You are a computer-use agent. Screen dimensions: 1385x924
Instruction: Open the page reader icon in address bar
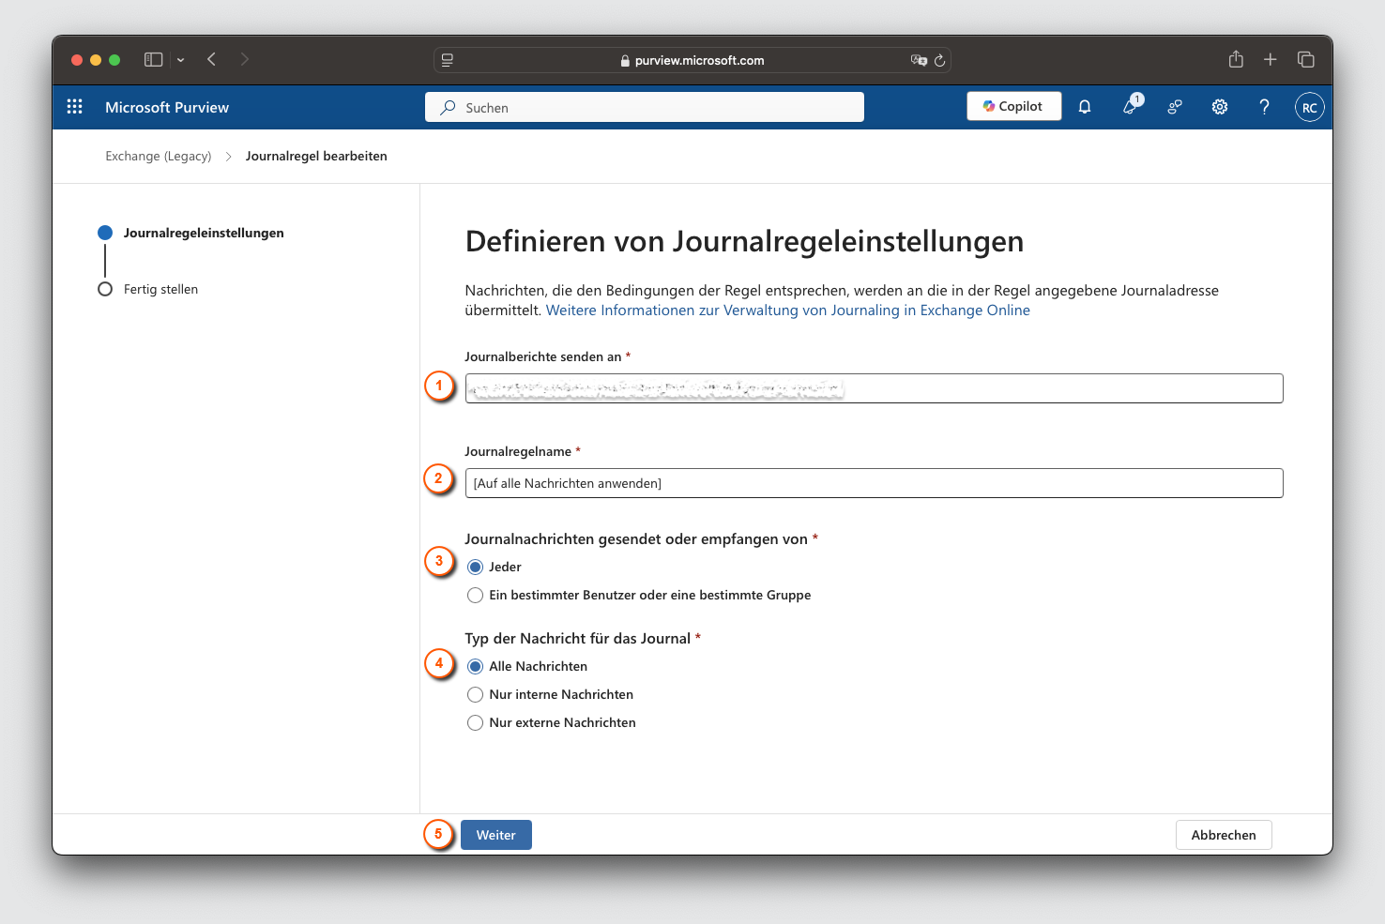[448, 60]
